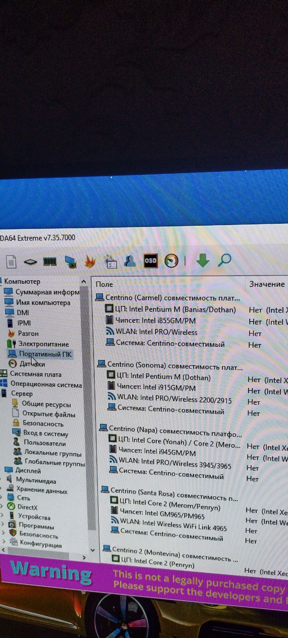Select Имя компьютера tree item
The width and height of the screenshot is (288, 638).
(x=43, y=302)
